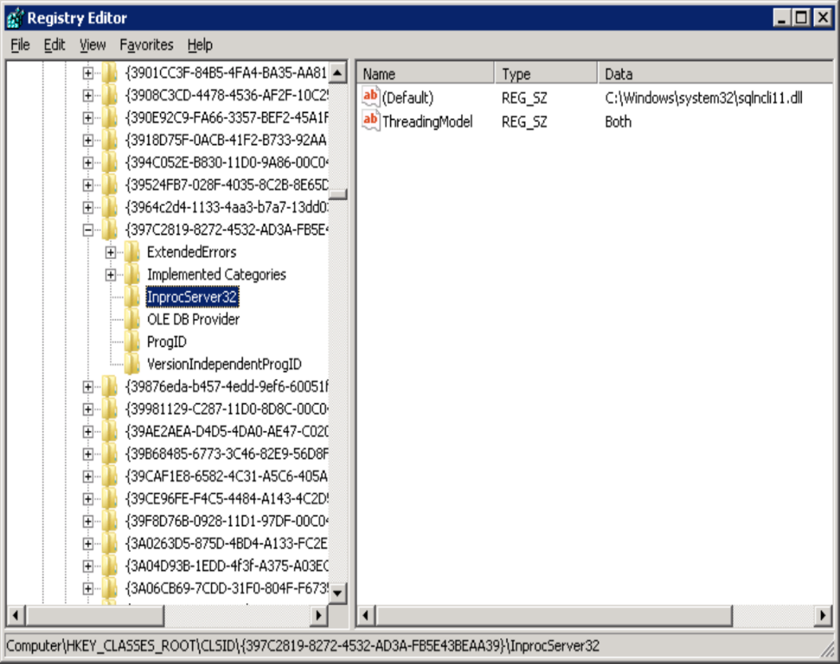Click the folder icon of ExtendedErrors
840x664 pixels.
132,251
